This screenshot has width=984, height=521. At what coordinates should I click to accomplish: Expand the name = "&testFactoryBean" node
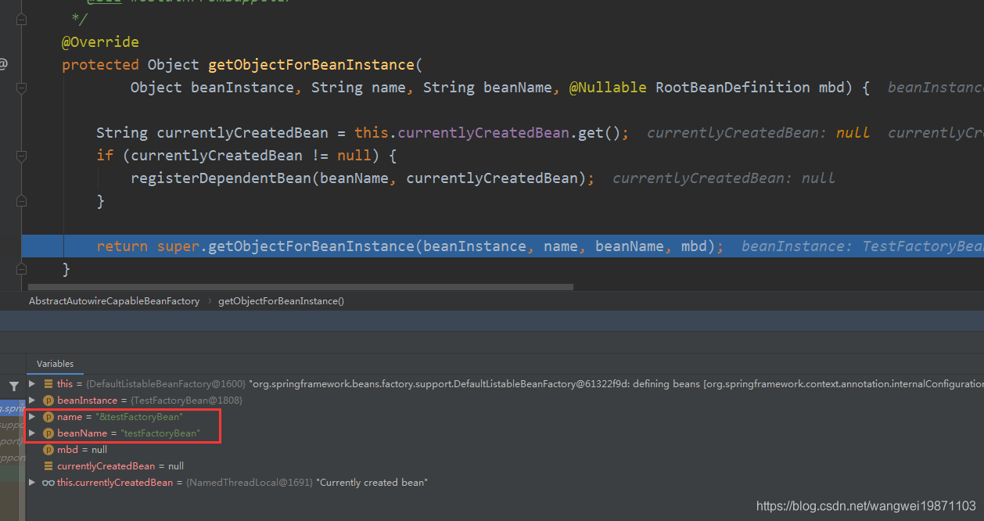[x=32, y=417]
